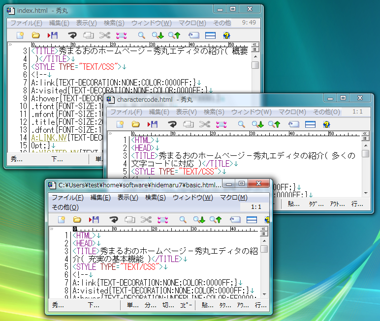Viewport: 380px width, 321px height.
Task: Click Undo arrow icon in basic.html toolbar
Action: pyautogui.click(x=114, y=220)
